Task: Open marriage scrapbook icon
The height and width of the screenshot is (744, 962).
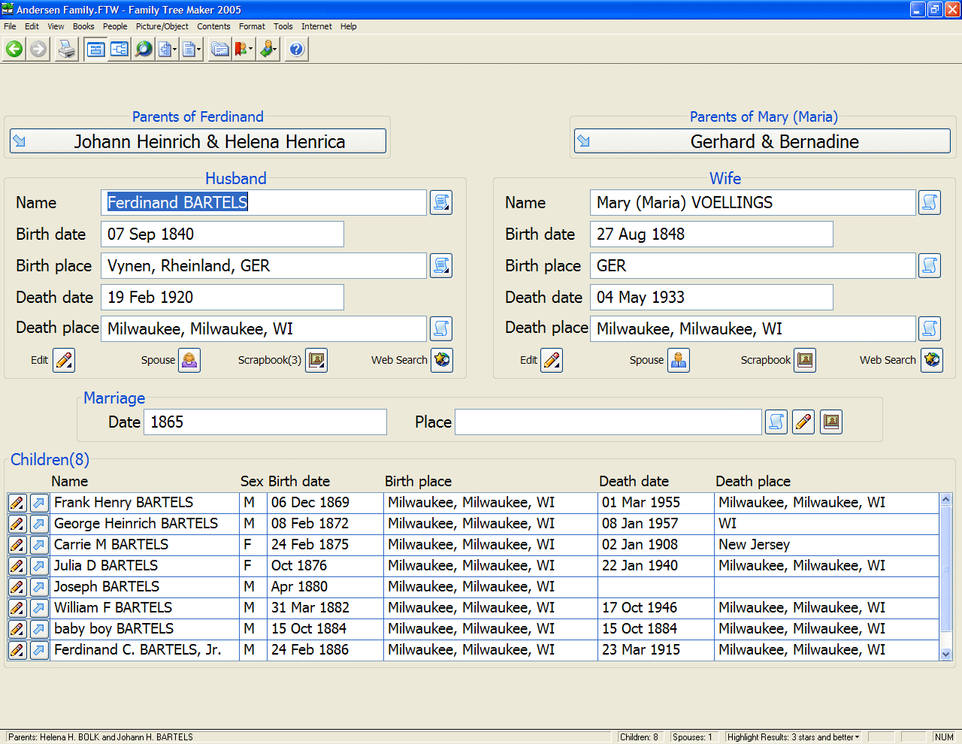Action: tap(831, 422)
